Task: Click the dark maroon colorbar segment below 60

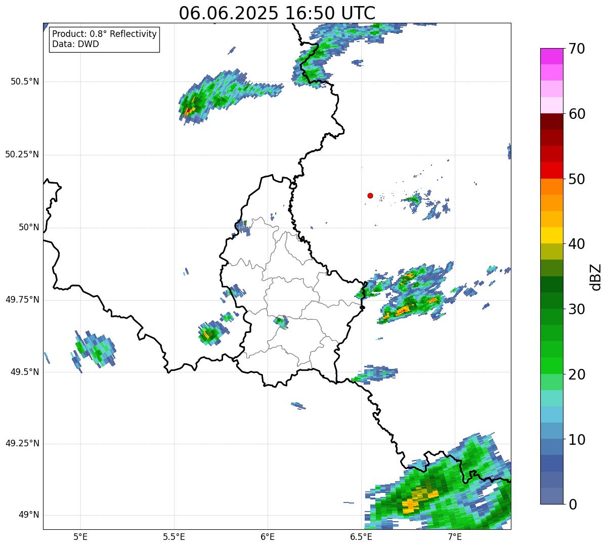Action: click(x=551, y=121)
